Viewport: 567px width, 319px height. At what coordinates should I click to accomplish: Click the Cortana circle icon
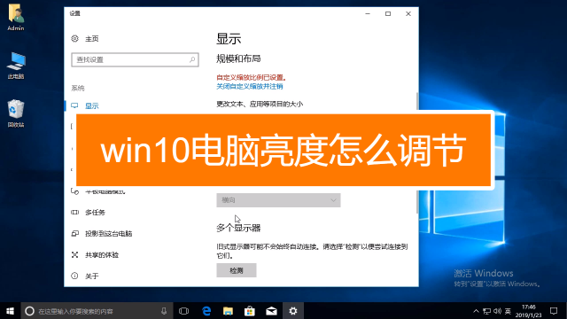coord(29,311)
